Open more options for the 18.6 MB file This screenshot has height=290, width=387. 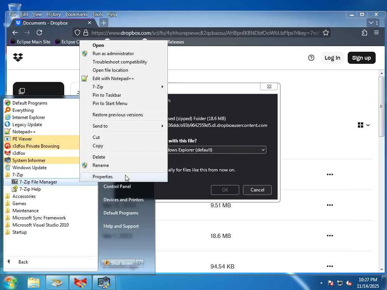(x=330, y=236)
